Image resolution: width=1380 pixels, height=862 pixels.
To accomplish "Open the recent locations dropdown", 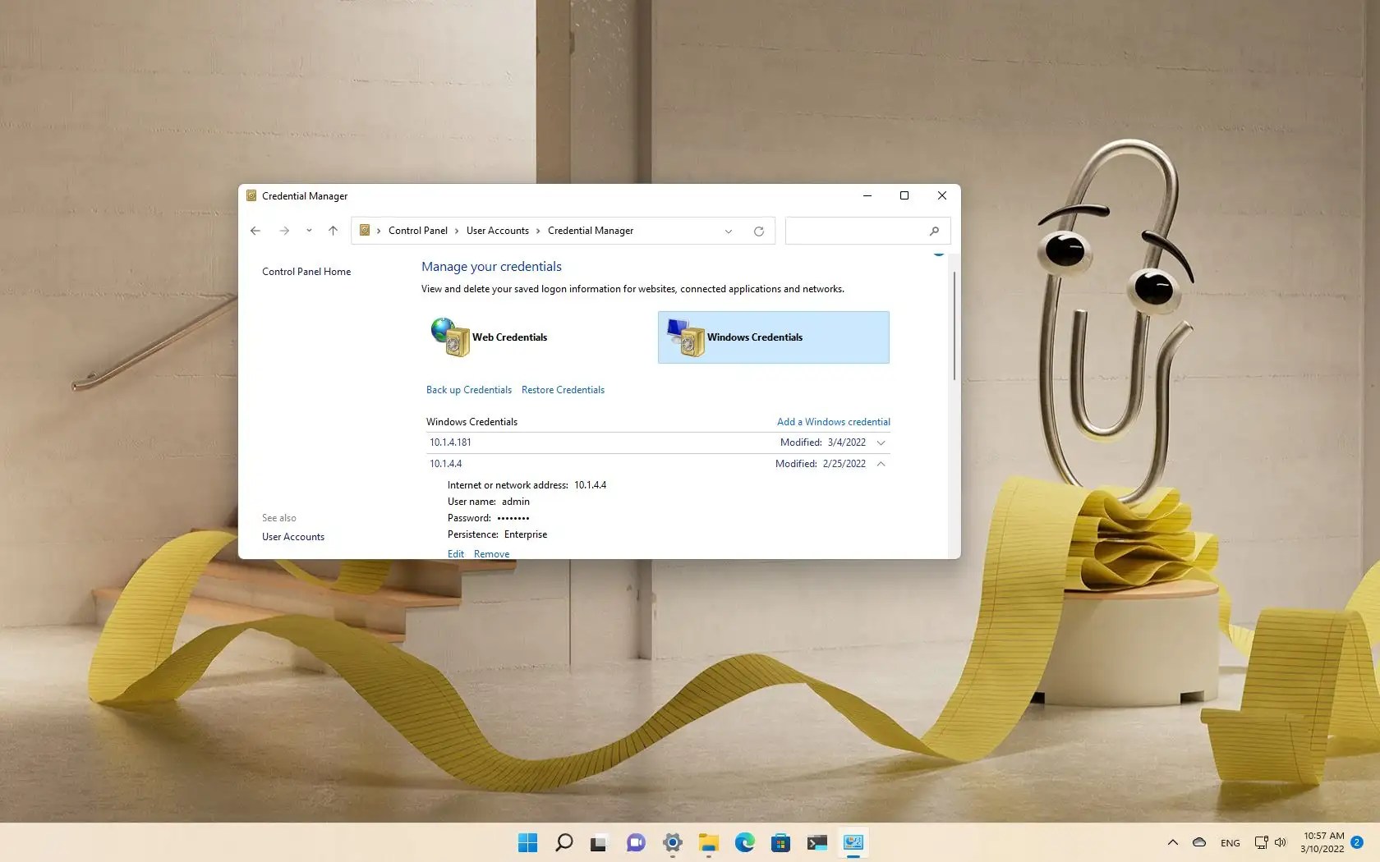I will click(x=309, y=231).
